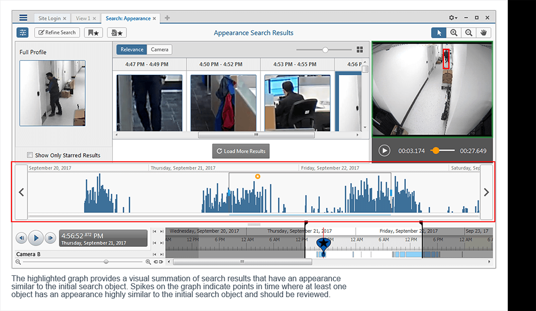Adjust the thumbnail size slider
Viewport: 536px width, 311px height.
point(325,50)
